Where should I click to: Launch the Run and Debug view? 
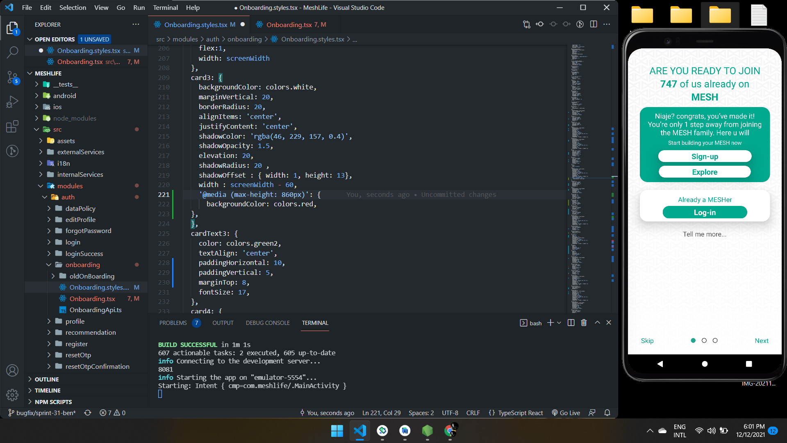tap(12, 101)
